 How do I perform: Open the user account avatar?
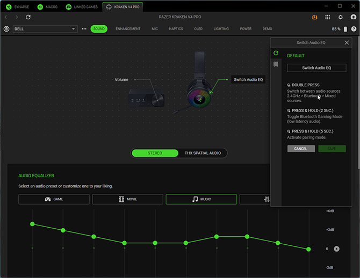tap(354, 17)
